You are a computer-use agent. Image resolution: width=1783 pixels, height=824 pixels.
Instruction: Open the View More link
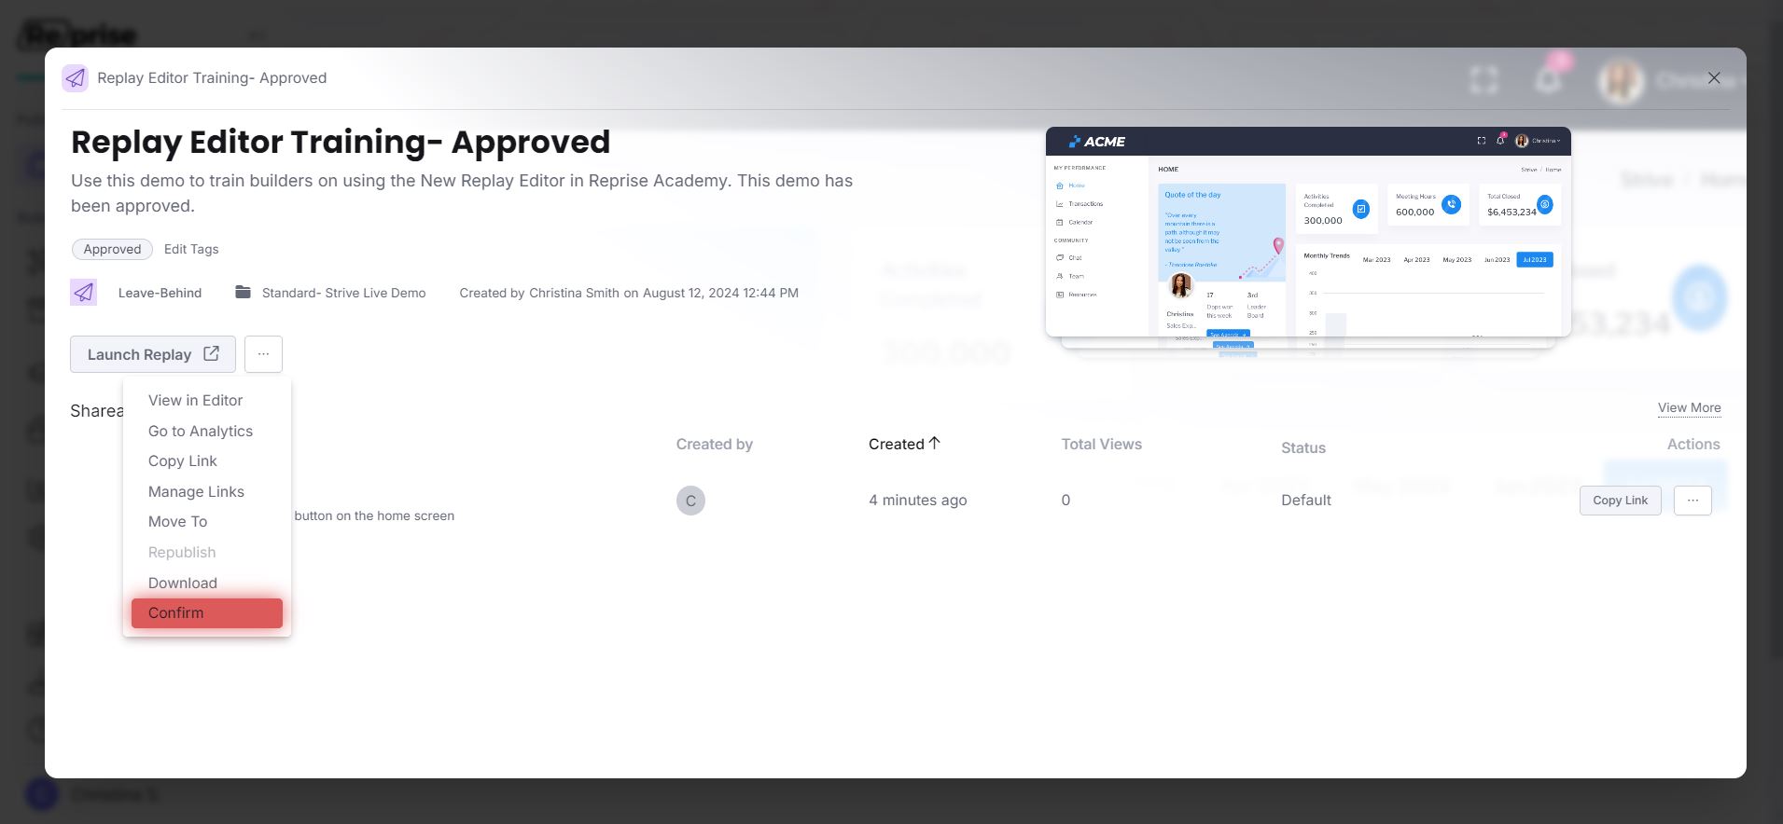point(1689,407)
